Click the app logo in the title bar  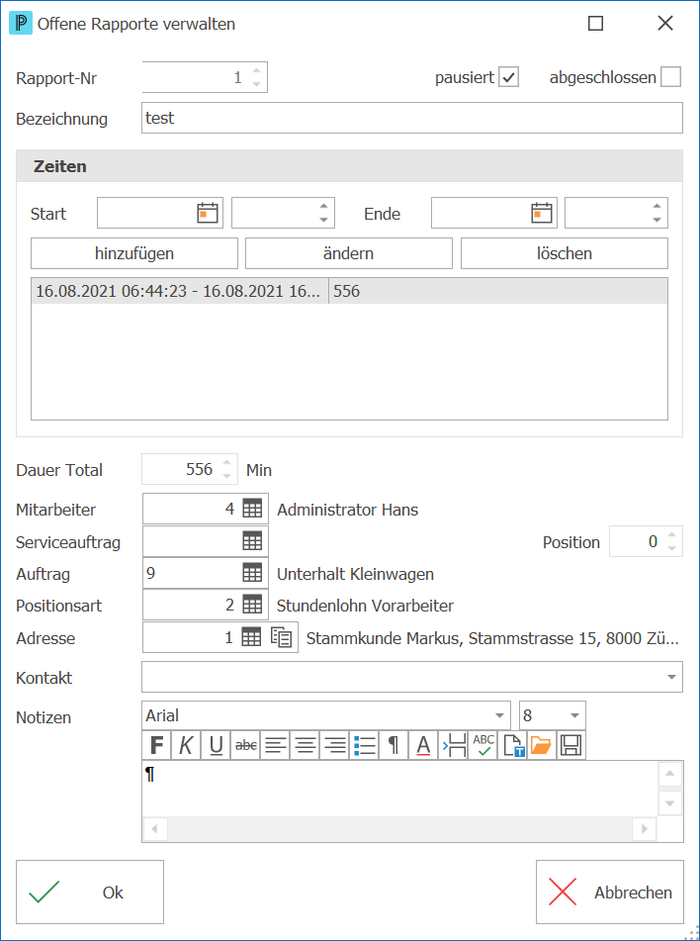point(21,24)
